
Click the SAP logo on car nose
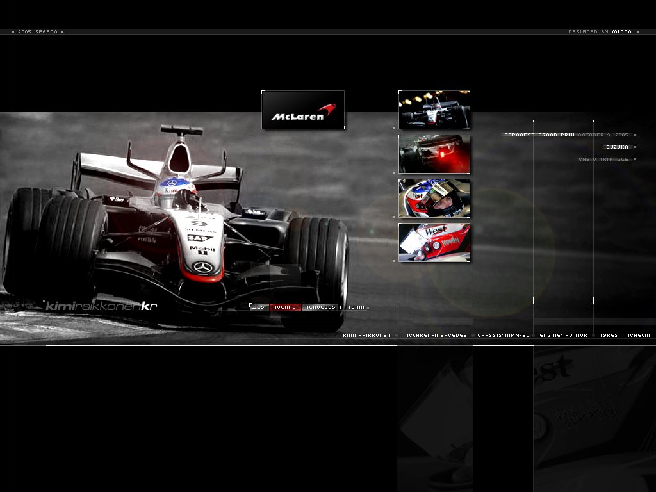(199, 238)
